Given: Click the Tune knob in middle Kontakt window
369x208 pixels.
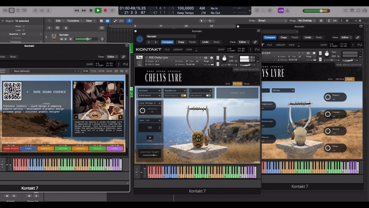Looking at the screenshot, I should (x=224, y=59).
